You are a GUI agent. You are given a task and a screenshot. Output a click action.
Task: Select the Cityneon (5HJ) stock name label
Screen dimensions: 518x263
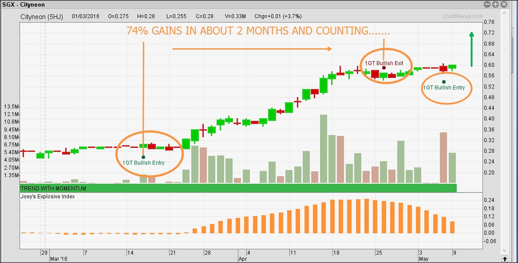tap(42, 16)
